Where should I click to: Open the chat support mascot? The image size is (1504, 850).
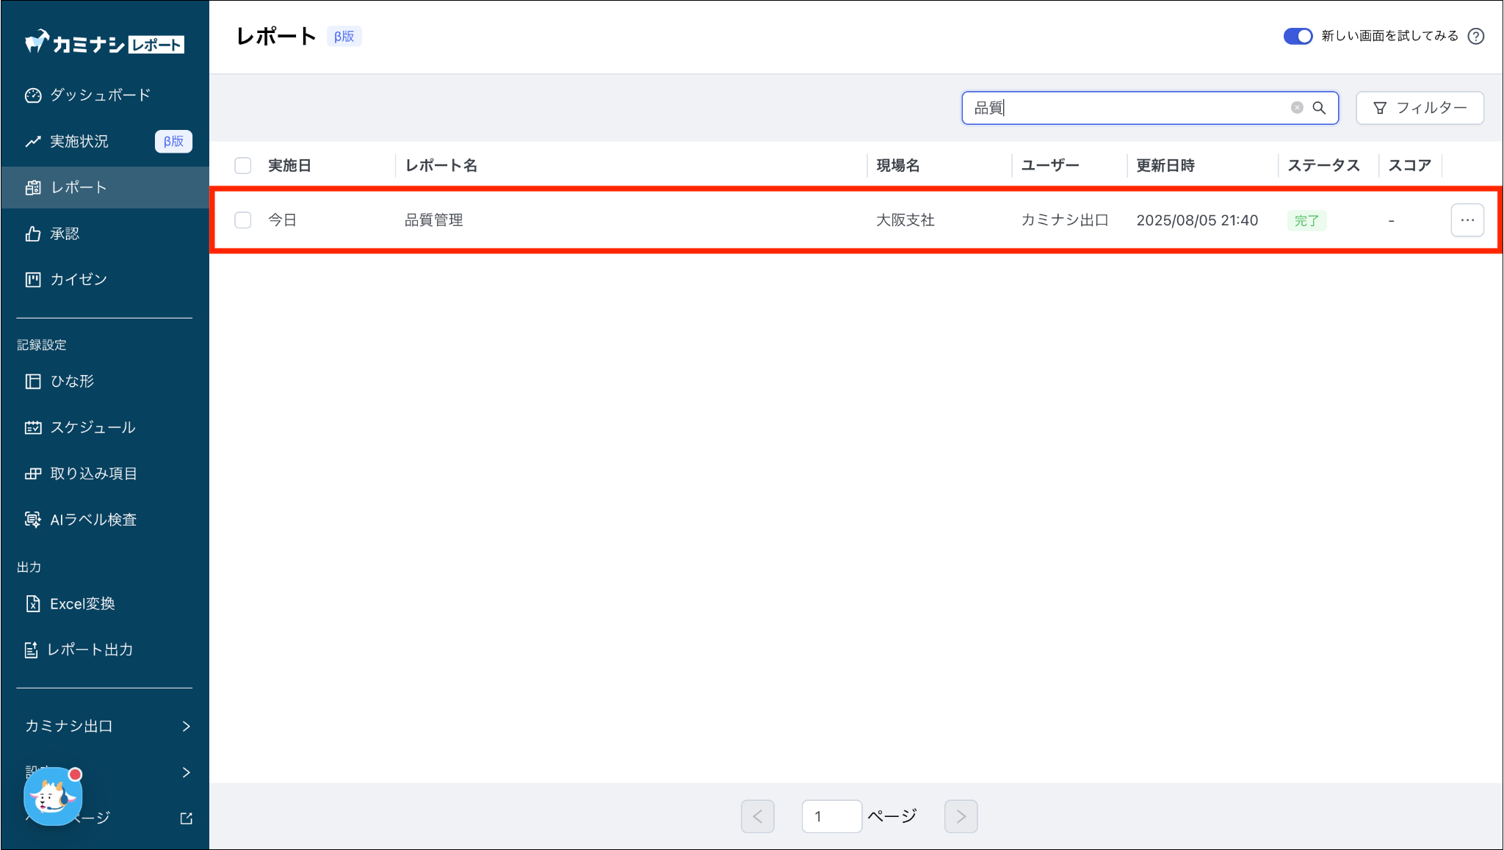pos(52,796)
